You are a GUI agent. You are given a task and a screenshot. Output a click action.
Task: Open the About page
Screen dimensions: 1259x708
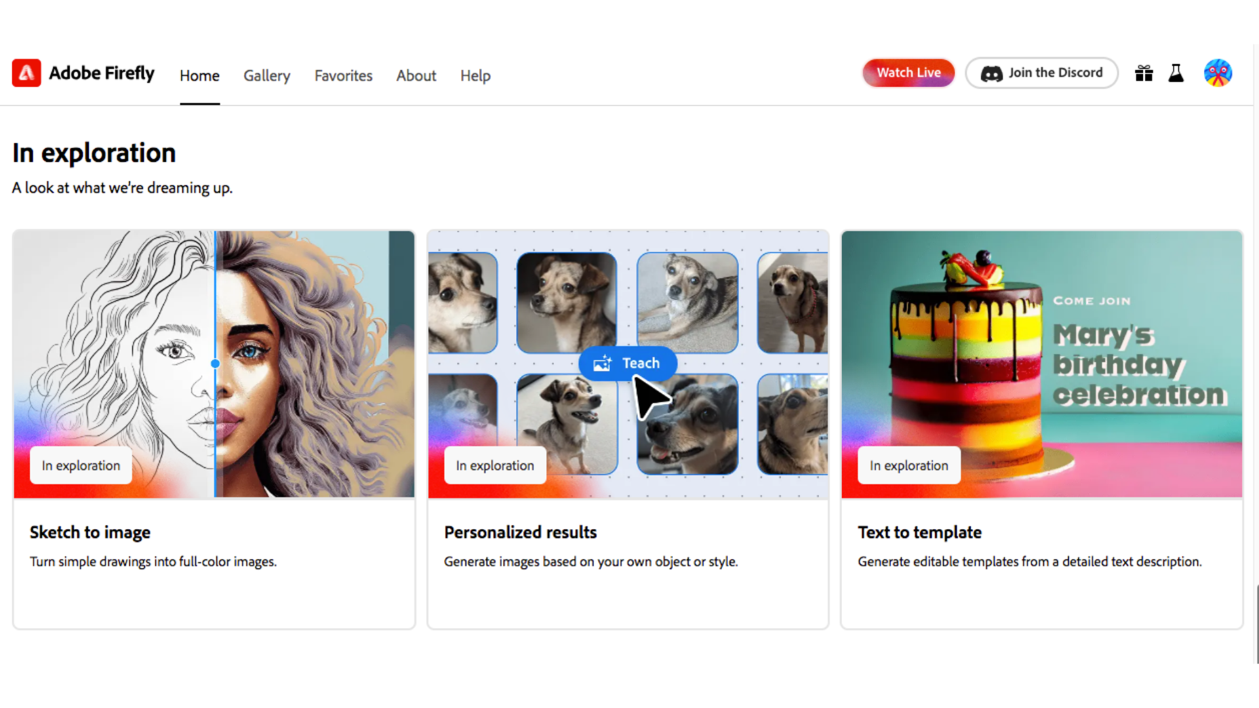click(x=416, y=75)
